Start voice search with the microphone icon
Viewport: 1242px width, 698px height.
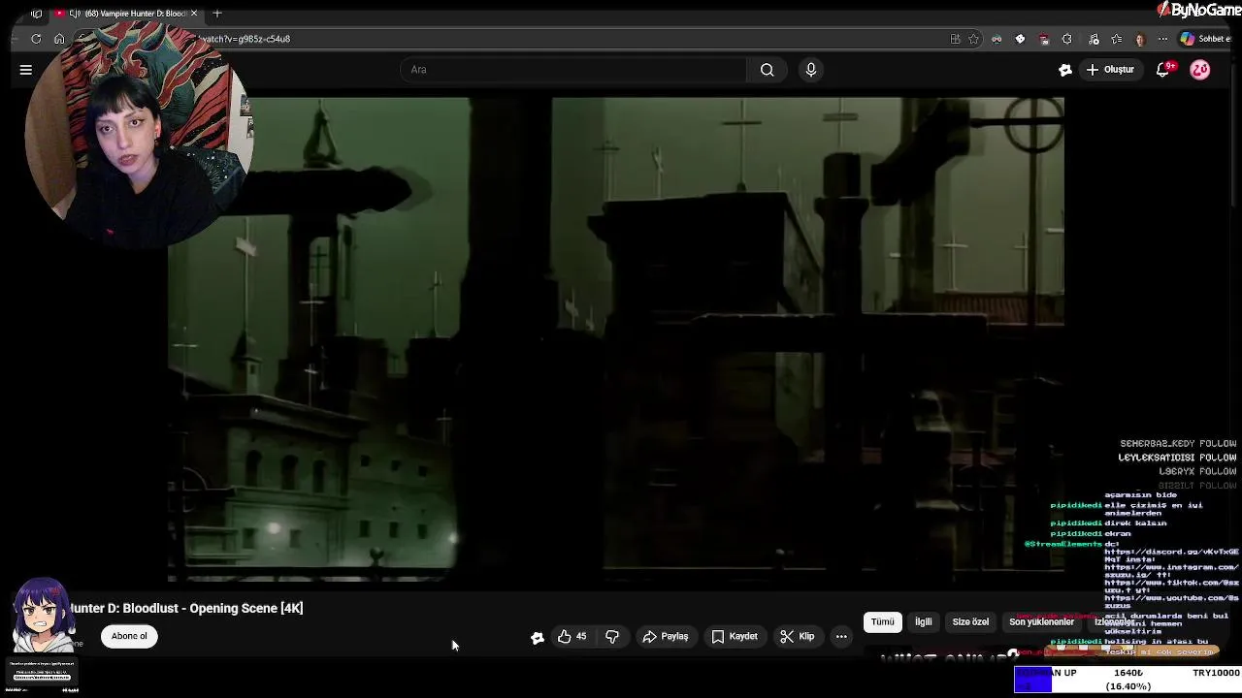tap(811, 70)
